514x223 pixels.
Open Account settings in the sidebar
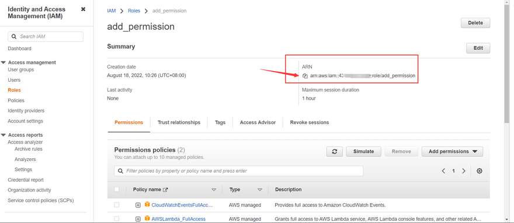pyautogui.click(x=26, y=121)
